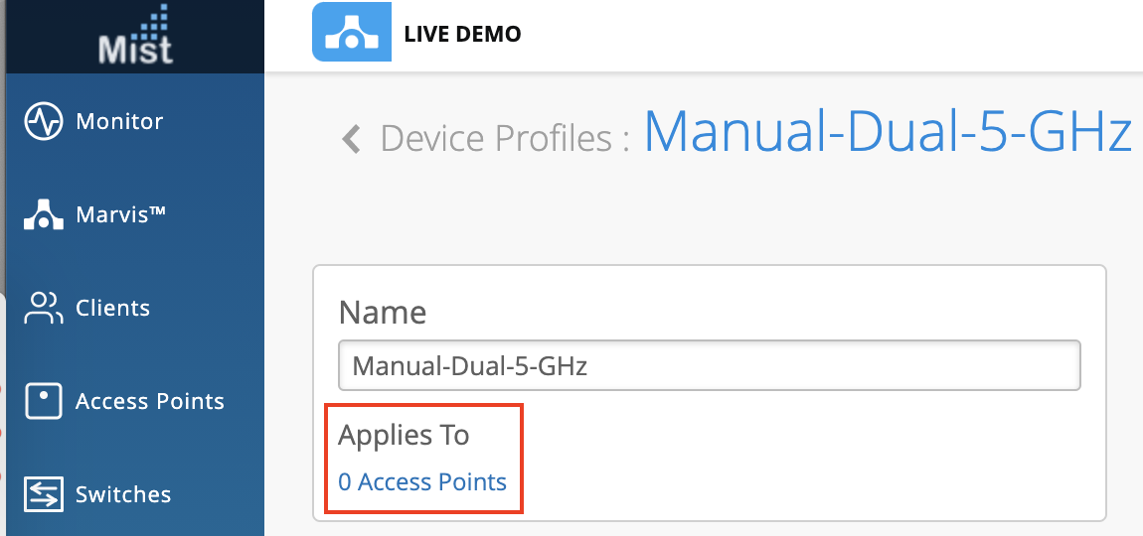Open the Monitor menu label

119,122
